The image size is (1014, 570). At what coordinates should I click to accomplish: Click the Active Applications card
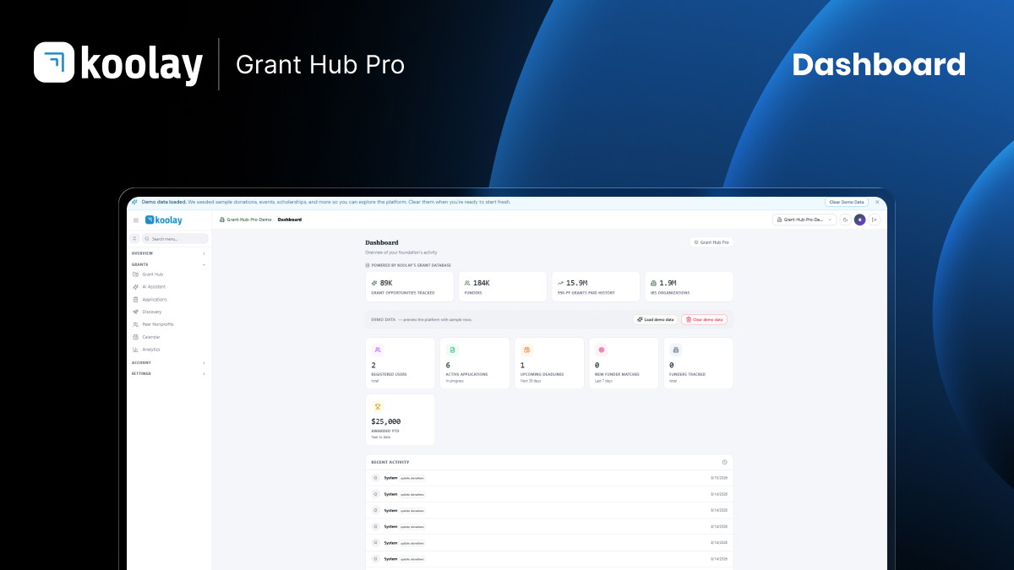tap(475, 363)
